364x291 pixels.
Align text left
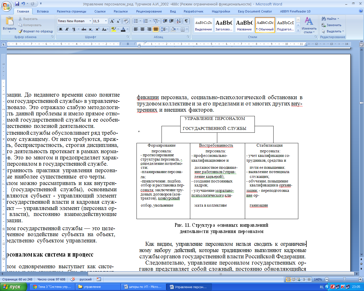136,29
